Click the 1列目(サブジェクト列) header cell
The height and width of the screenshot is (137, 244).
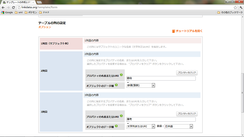61,44
